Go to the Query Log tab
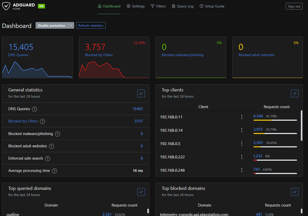The image size is (308, 216). coord(182,6)
